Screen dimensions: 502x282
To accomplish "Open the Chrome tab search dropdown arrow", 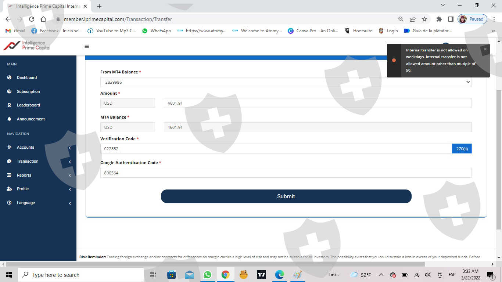I will pos(443,6).
